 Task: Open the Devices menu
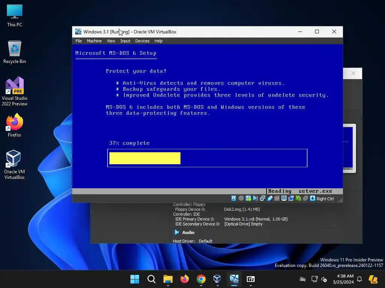[142, 41]
